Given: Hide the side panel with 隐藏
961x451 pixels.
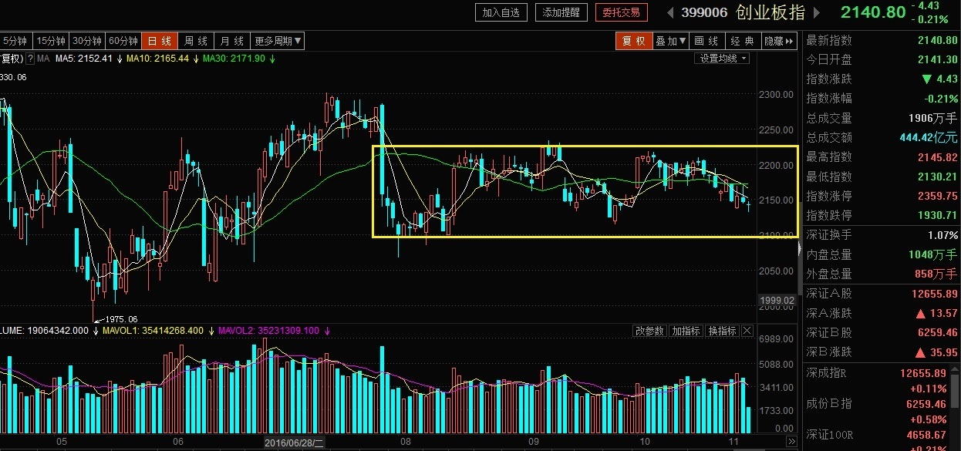Looking at the screenshot, I should tap(779, 41).
